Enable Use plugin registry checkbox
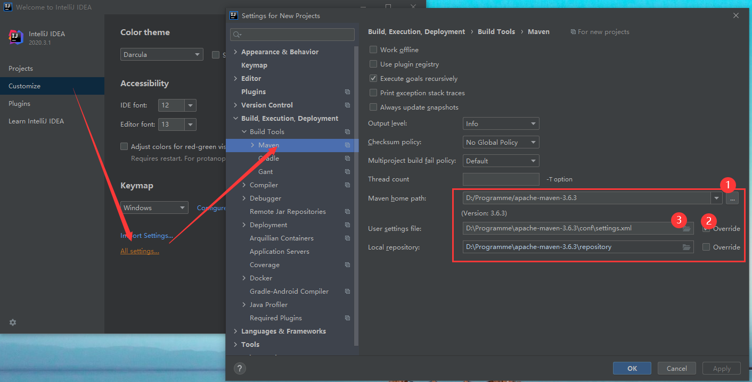752x382 pixels. [373, 64]
